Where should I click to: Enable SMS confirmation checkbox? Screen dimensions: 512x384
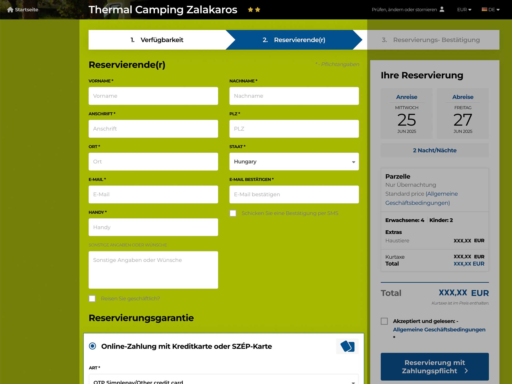233,213
